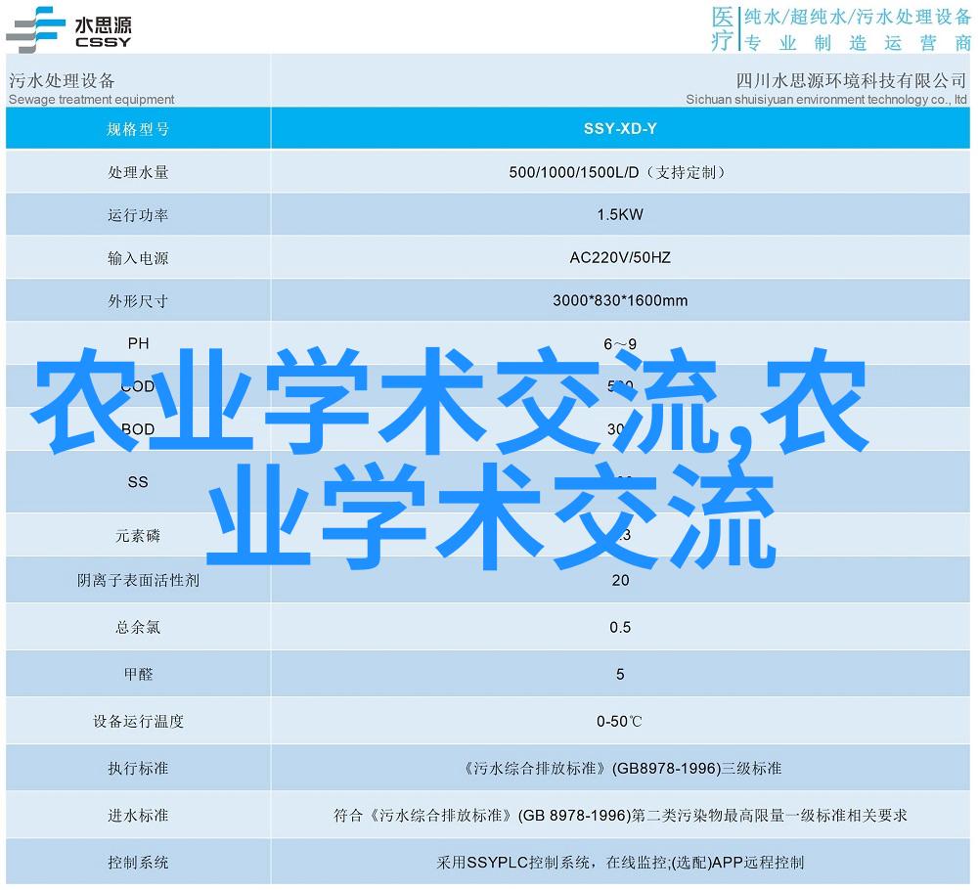This screenshot has height=890, width=978.
Task: Click the 医疗 vertical label in the header
Action: pos(723,28)
